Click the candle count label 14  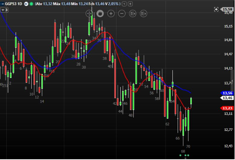pos(42,101)
